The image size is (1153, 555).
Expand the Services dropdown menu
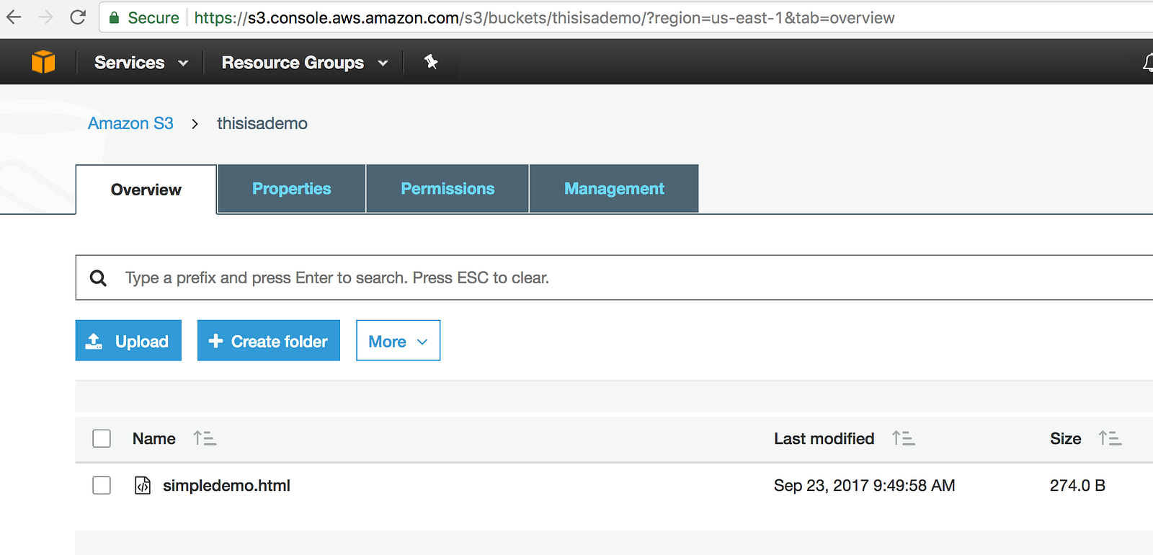pyautogui.click(x=141, y=63)
